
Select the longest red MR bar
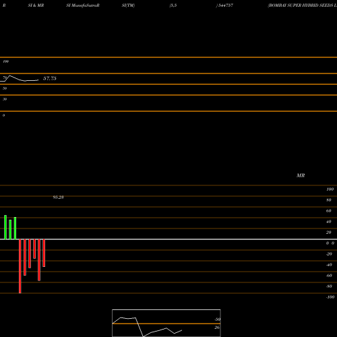click(x=20, y=266)
